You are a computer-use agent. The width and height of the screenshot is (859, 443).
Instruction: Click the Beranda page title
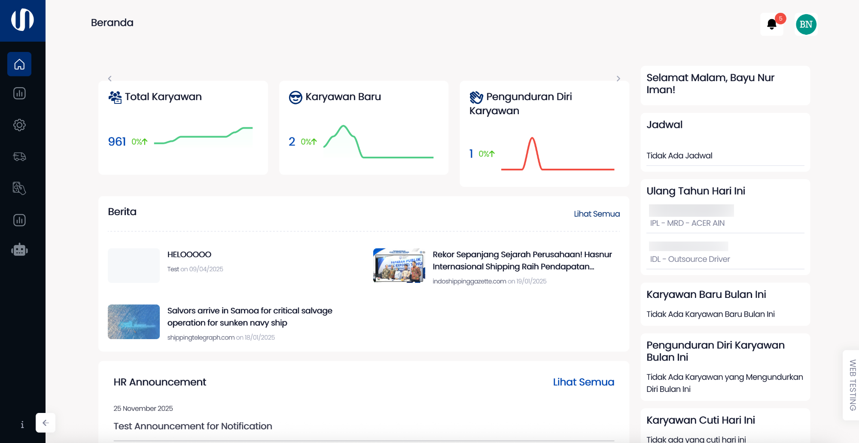(112, 22)
